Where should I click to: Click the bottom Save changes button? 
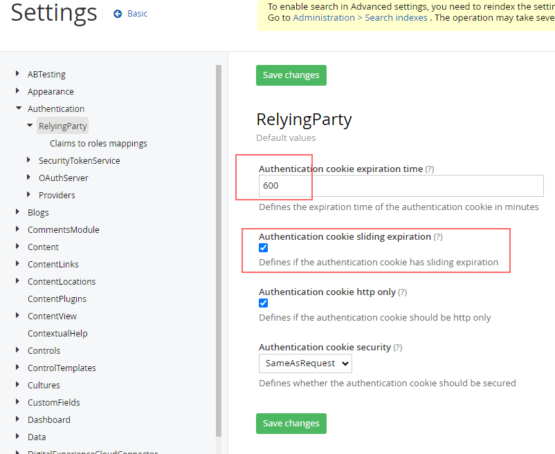tap(291, 424)
